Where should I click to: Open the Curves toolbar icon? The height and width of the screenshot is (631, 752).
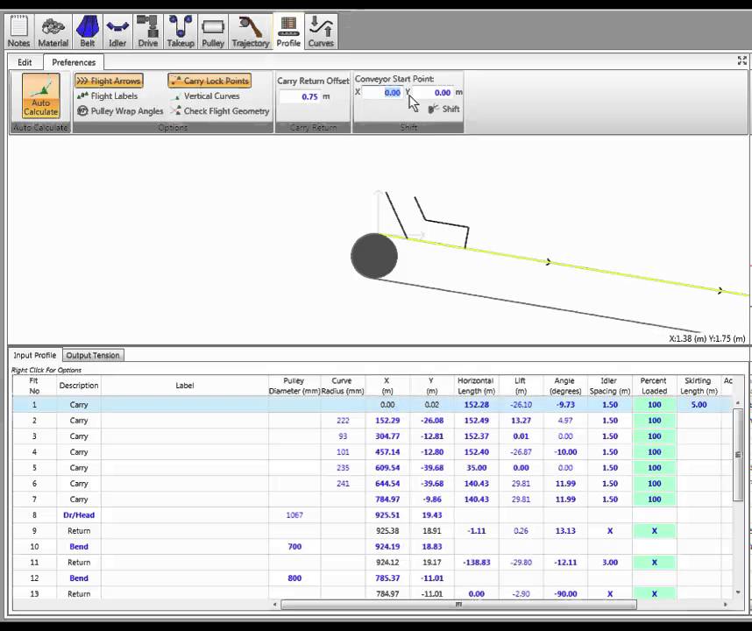[321, 32]
